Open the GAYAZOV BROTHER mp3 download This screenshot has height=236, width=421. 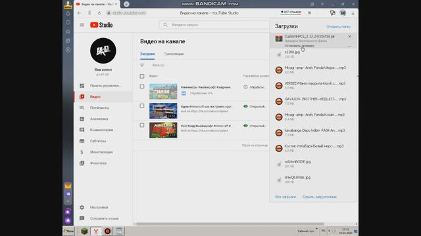click(x=313, y=101)
